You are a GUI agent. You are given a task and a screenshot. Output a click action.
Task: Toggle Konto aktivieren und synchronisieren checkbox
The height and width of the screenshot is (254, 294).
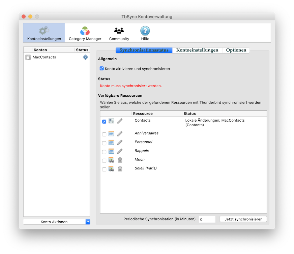(x=101, y=68)
